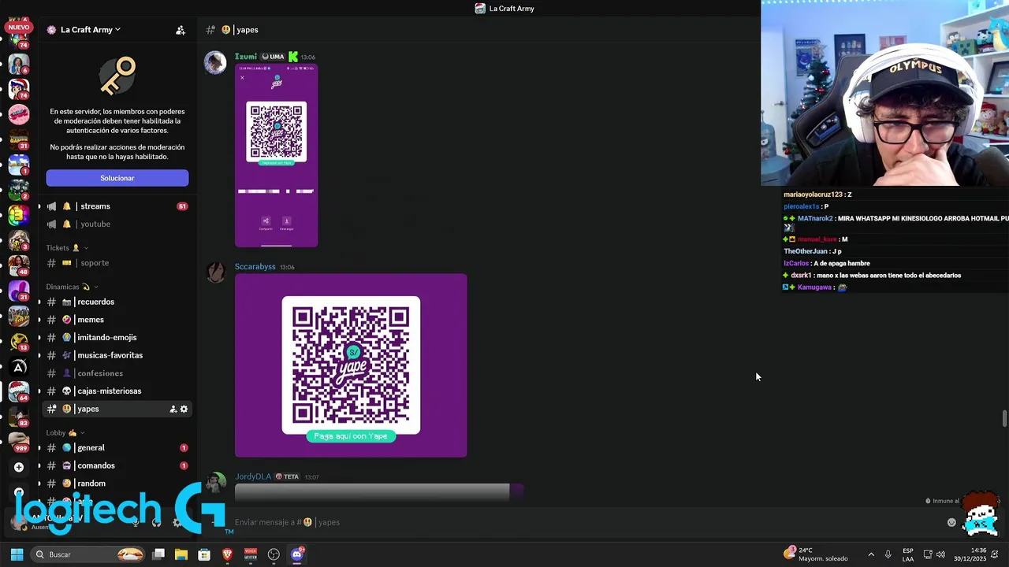Click the chat scrollbar thumb
This screenshot has width=1009, height=567.
point(1004,418)
